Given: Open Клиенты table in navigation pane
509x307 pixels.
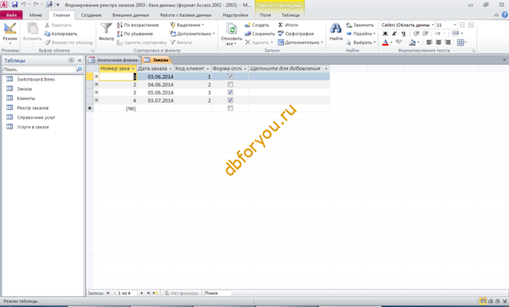Looking at the screenshot, I should (25, 99).
